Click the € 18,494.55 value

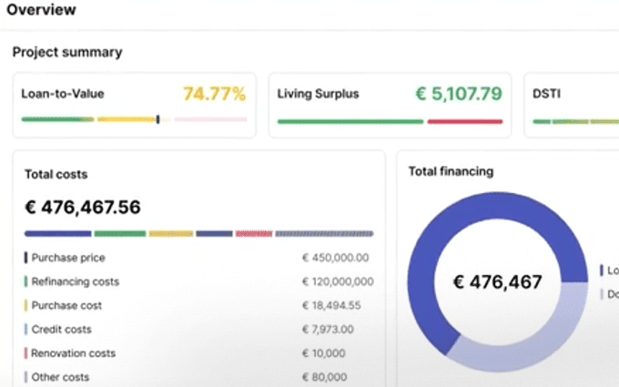(331, 306)
